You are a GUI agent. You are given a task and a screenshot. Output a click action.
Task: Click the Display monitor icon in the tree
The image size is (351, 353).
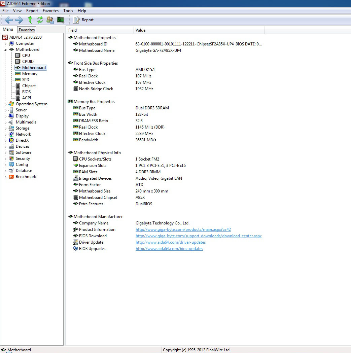pyautogui.click(x=11, y=116)
